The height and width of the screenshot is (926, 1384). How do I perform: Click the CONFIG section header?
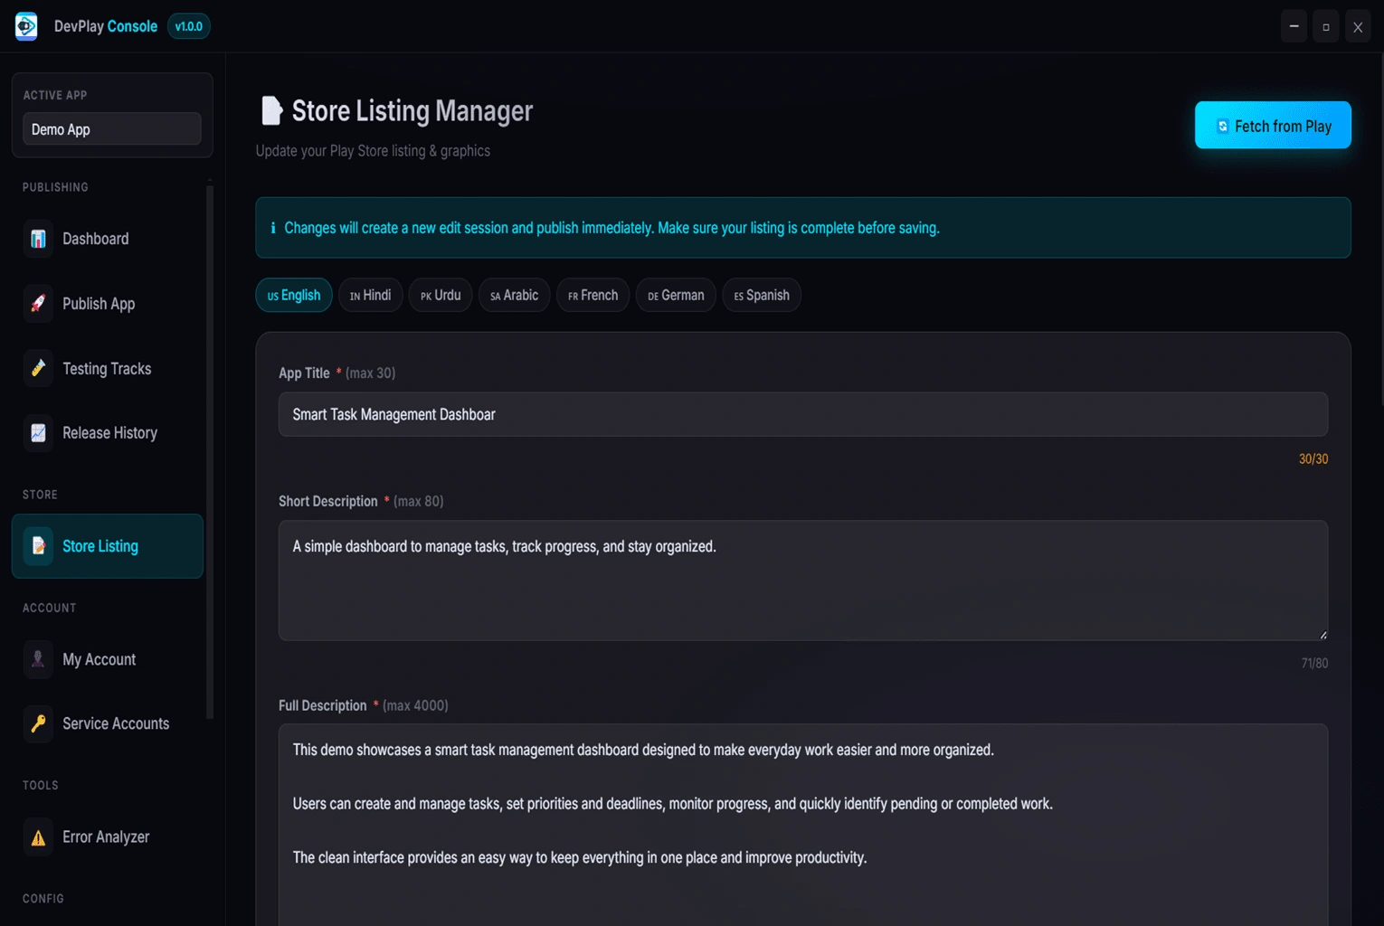coord(43,899)
